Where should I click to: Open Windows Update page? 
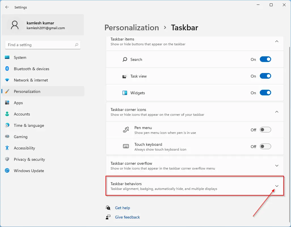tap(43, 170)
